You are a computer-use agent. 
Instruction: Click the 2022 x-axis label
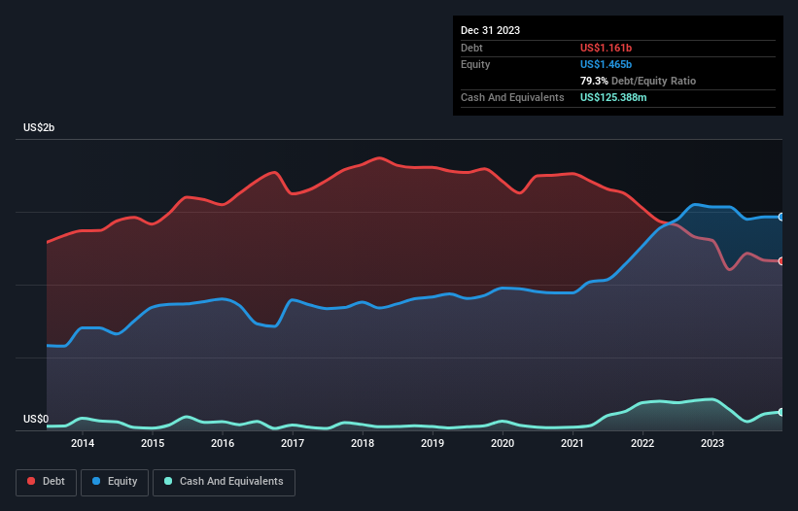(x=642, y=443)
